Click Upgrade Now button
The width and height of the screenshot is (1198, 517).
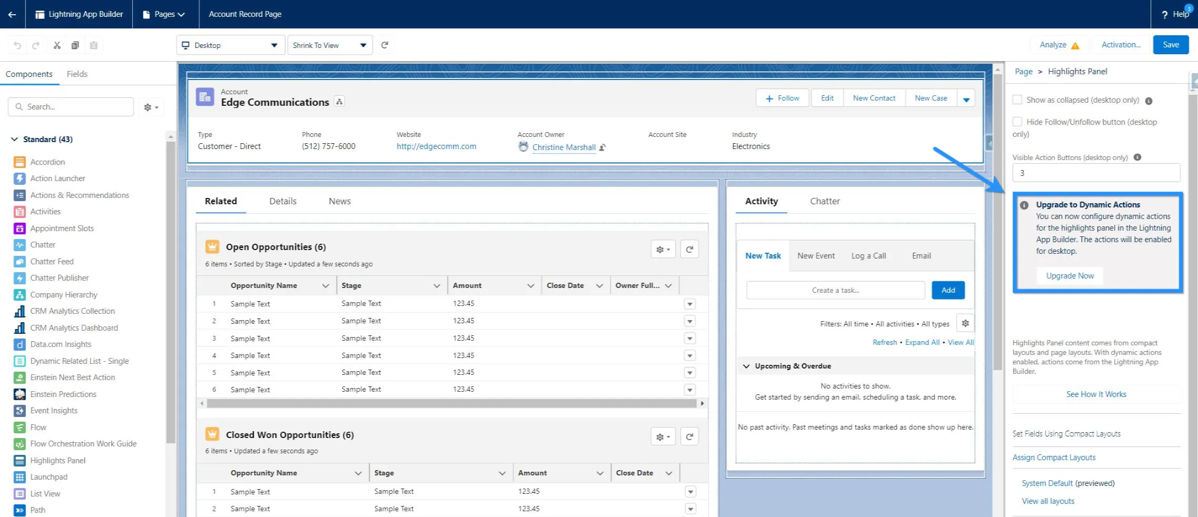pyautogui.click(x=1070, y=276)
